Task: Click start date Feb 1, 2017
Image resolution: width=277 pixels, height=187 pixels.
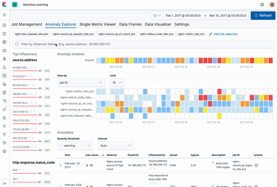Action: tap(183, 16)
